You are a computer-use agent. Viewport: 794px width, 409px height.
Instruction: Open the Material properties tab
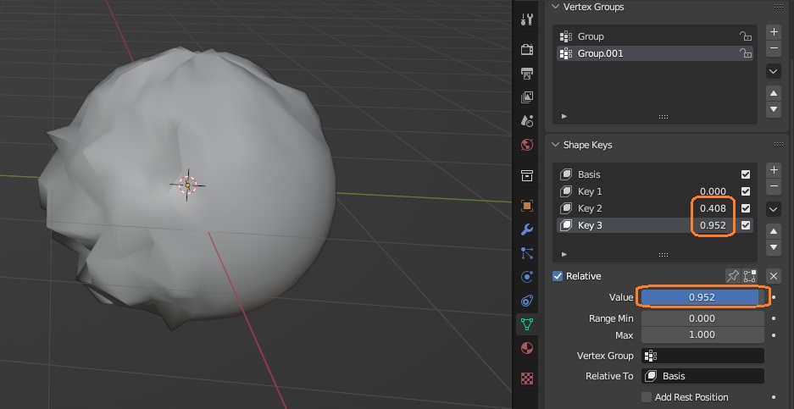[x=526, y=348]
